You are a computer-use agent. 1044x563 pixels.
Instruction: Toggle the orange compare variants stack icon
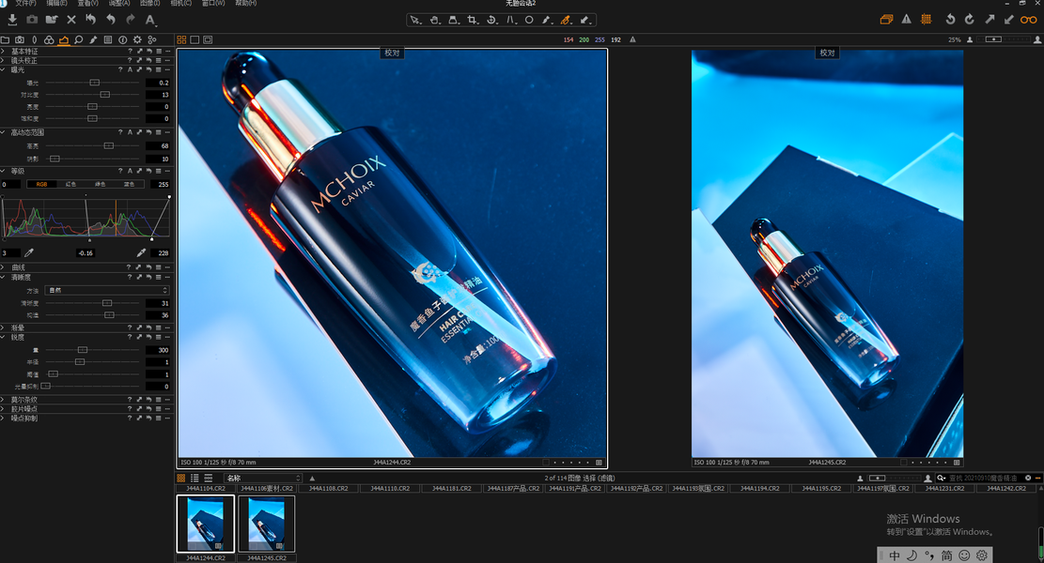(886, 20)
